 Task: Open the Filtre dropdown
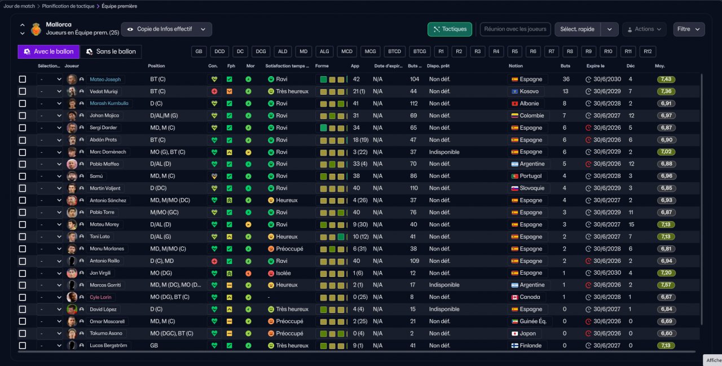(689, 29)
